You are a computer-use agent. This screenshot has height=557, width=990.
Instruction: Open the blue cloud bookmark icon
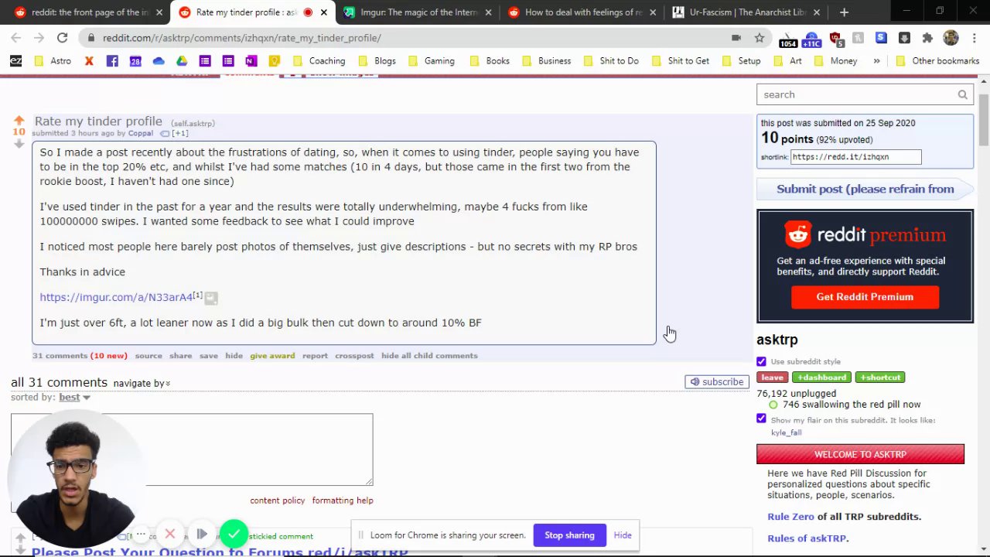[159, 60]
